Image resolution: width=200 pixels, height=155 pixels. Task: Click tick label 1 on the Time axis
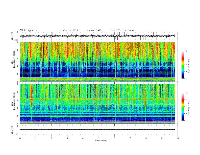point(36,138)
